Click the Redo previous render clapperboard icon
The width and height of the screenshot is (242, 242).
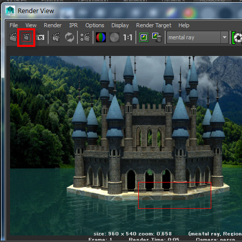pos(13,37)
